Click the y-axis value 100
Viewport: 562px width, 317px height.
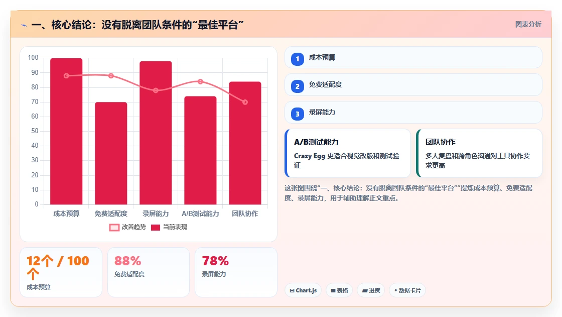coord(33,57)
